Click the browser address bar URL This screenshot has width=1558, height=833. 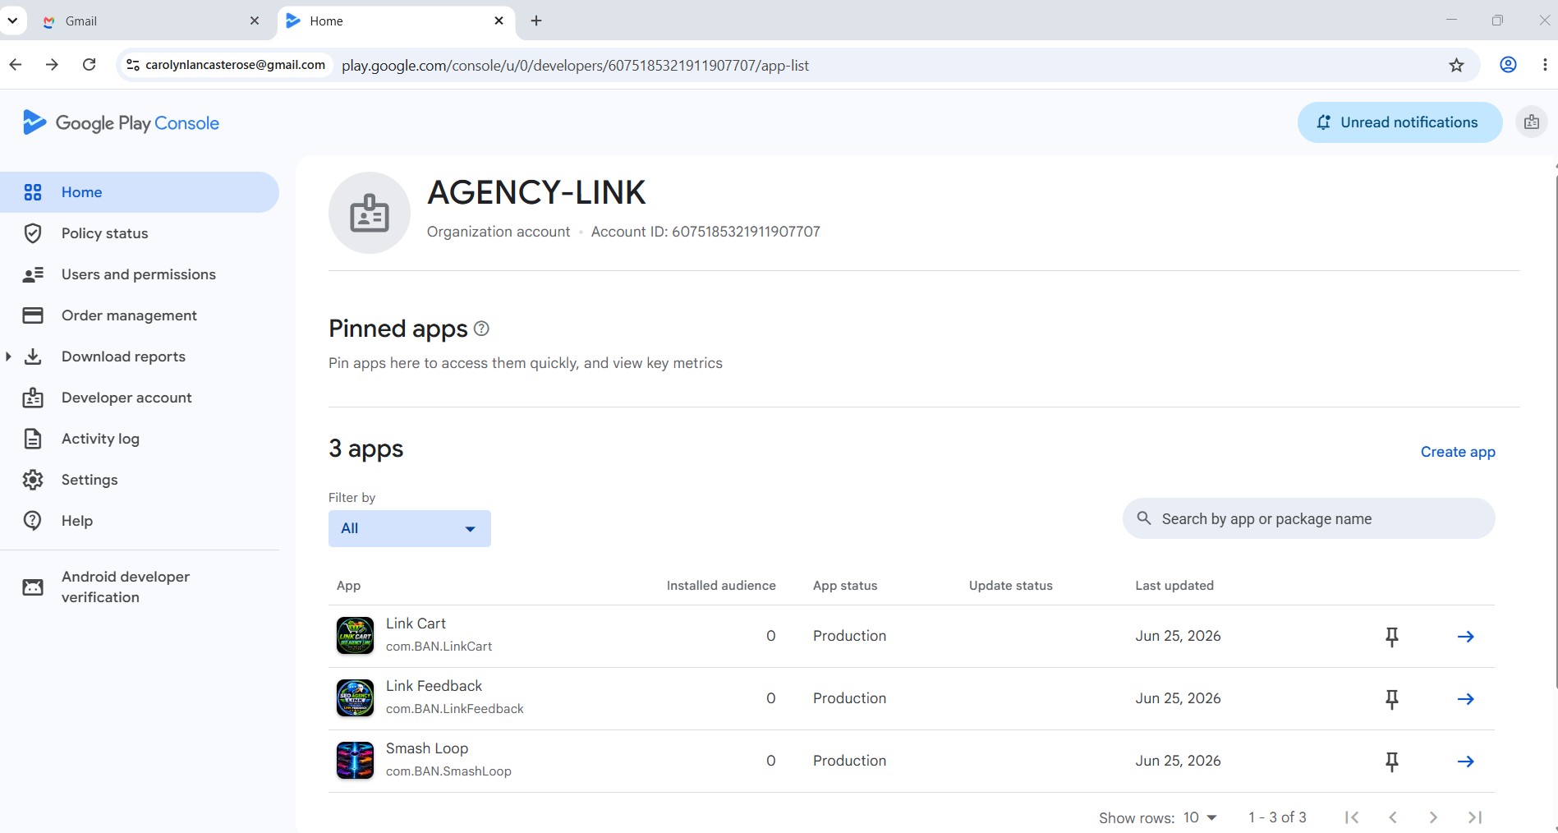pyautogui.click(x=575, y=65)
